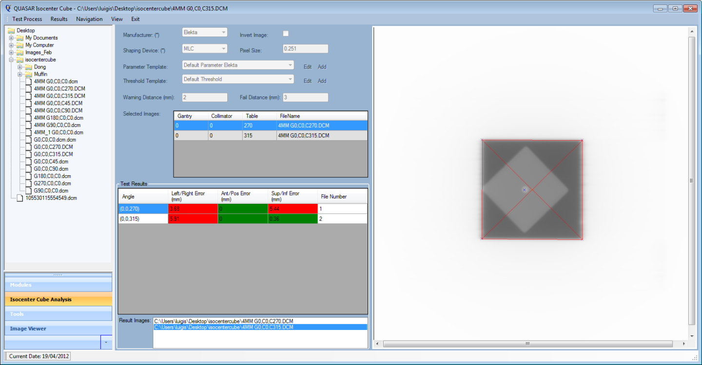Click the Images_Feb folder icon
Viewport: 702px width, 365px height.
[20, 53]
